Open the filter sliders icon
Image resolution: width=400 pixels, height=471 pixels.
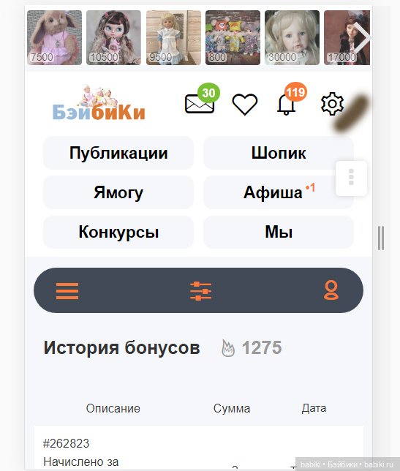200,291
